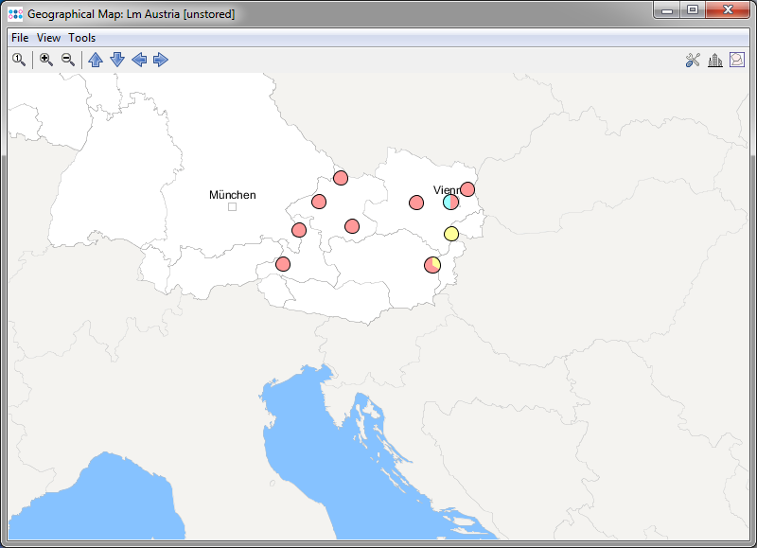Click the zoom out magnifier

pyautogui.click(x=67, y=60)
